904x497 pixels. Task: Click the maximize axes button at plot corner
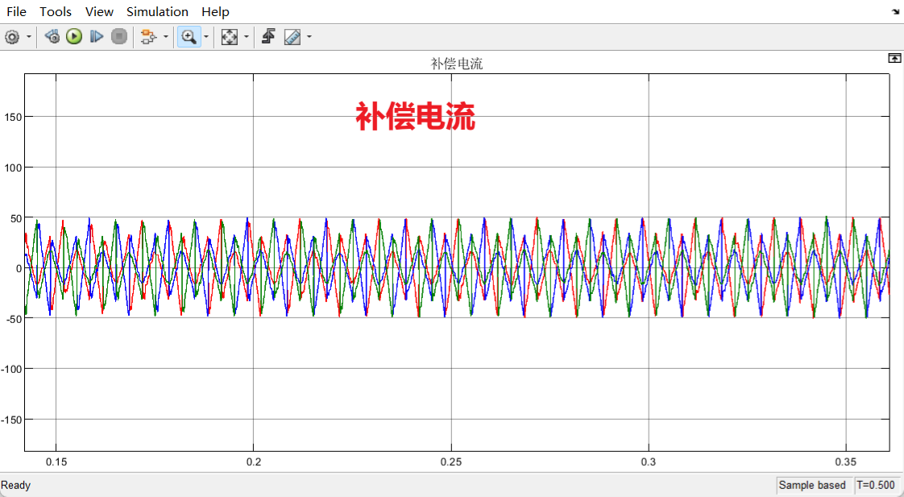pyautogui.click(x=894, y=58)
